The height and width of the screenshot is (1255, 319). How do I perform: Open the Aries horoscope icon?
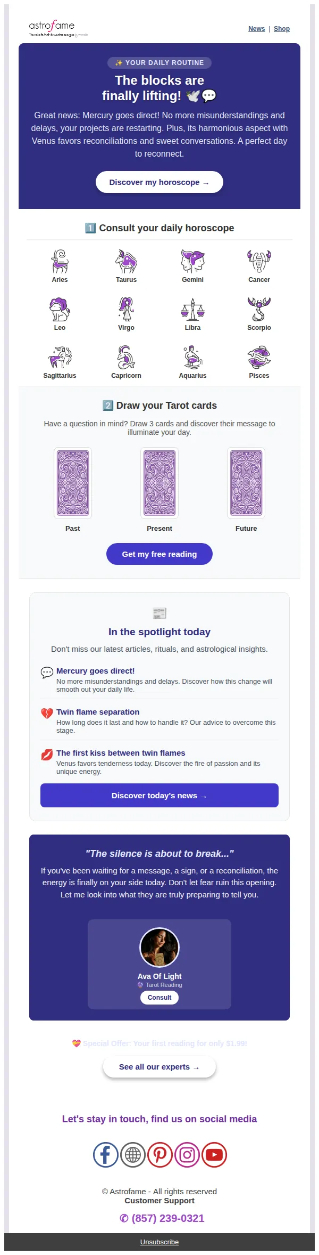pos(60,261)
